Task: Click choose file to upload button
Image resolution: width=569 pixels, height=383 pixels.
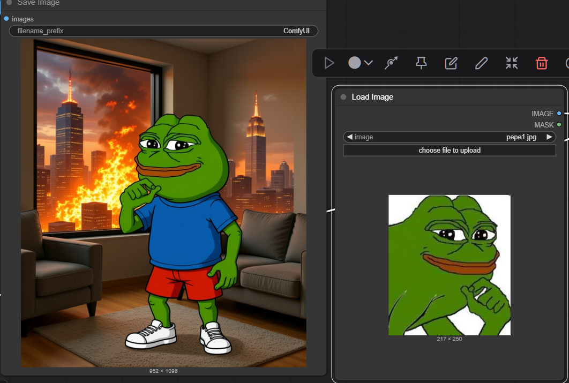Action: coord(449,150)
